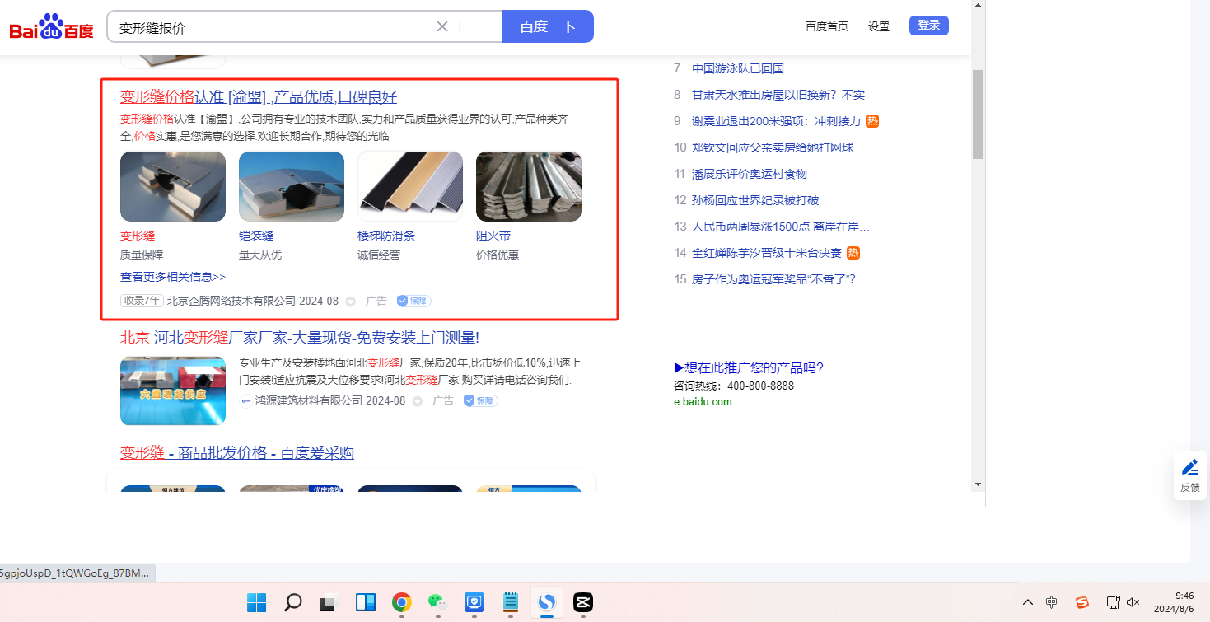This screenshot has height=622, width=1210.
Task: Click the 大量现货供应 ad thumbnail
Action: [x=173, y=391]
